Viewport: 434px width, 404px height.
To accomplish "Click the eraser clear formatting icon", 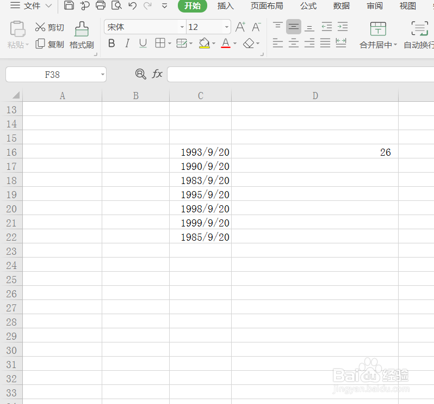I will click(x=249, y=43).
